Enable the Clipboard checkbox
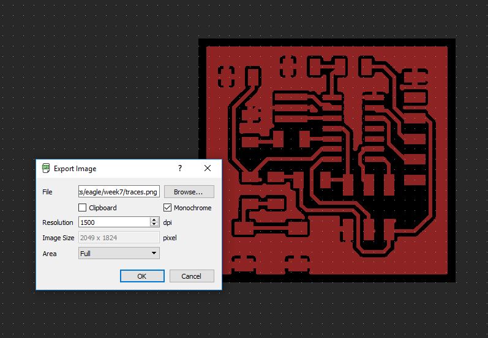 82,208
